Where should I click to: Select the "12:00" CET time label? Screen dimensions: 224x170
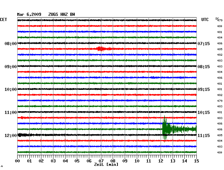tap(11, 135)
